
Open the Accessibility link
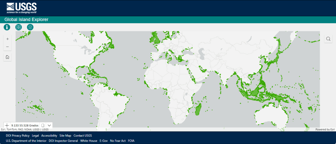point(49,136)
